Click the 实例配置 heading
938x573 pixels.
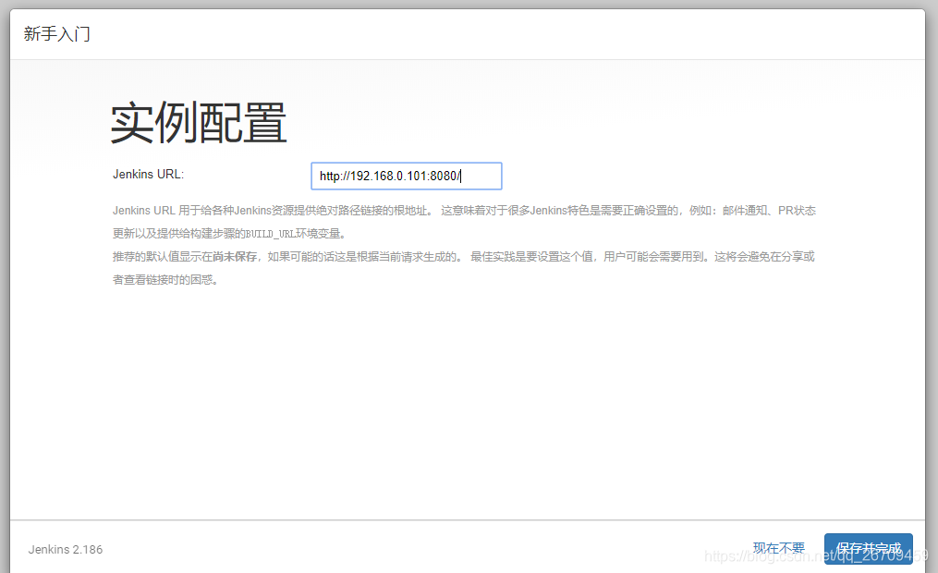[x=199, y=123]
